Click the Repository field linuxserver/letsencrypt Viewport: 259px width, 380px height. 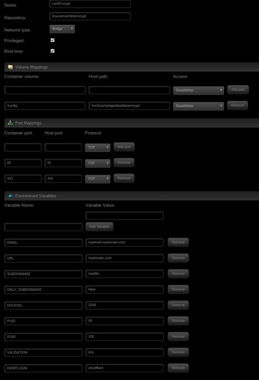[90, 16]
